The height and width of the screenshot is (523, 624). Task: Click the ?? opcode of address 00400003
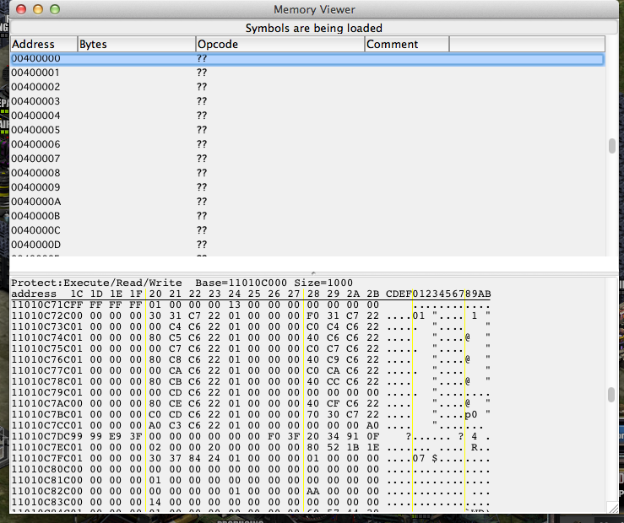[202, 101]
